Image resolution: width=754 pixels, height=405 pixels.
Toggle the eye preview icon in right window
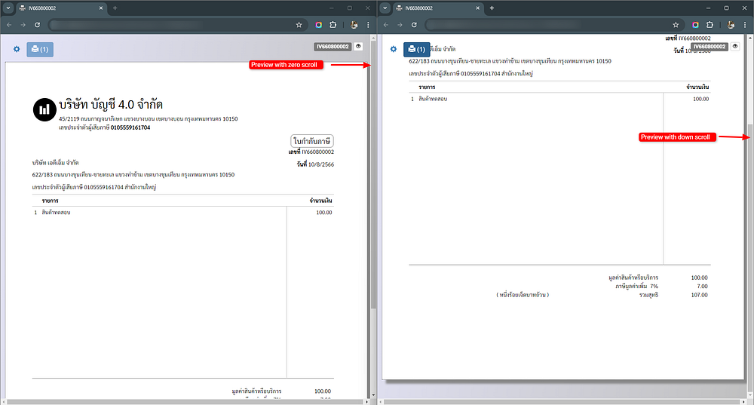pos(735,46)
